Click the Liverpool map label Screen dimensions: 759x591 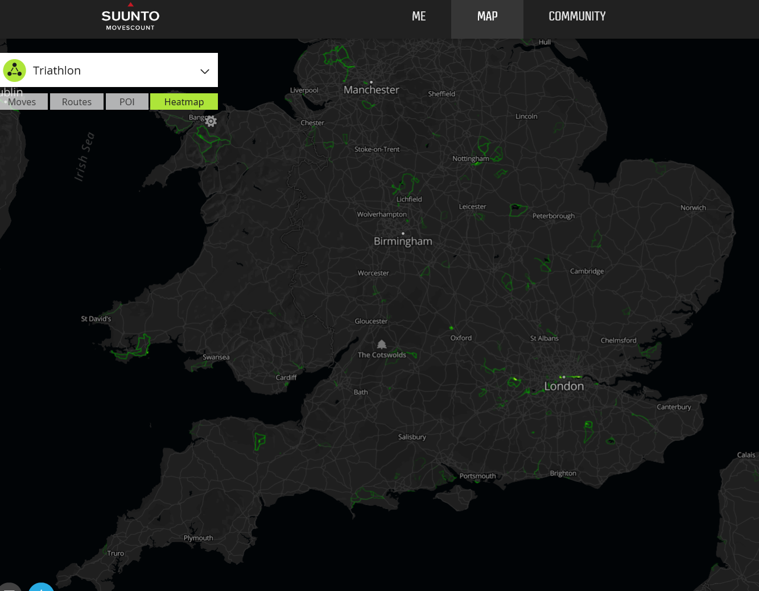304,90
